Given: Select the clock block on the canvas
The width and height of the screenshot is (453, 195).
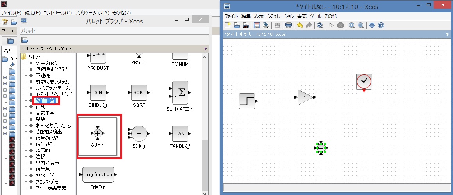Looking at the screenshot, I should coord(364,82).
